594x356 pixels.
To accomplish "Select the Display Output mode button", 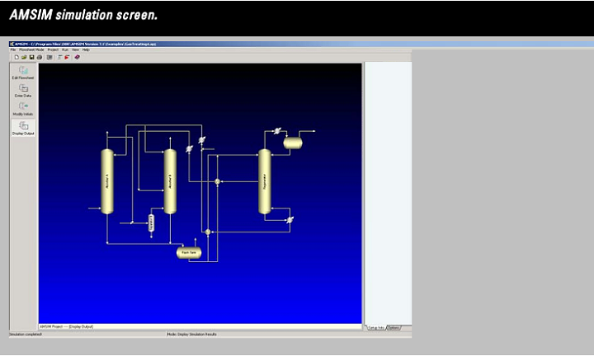I will tap(23, 128).
